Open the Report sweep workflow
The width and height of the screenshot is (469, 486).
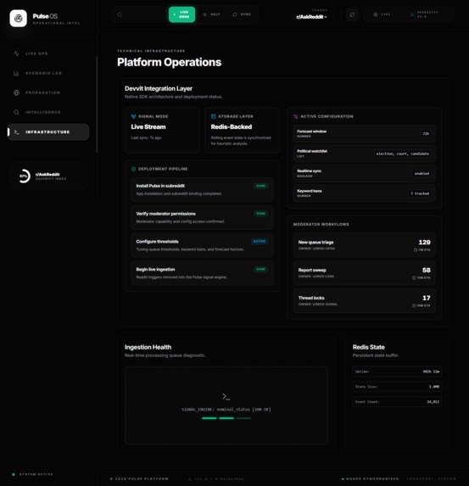(364, 273)
